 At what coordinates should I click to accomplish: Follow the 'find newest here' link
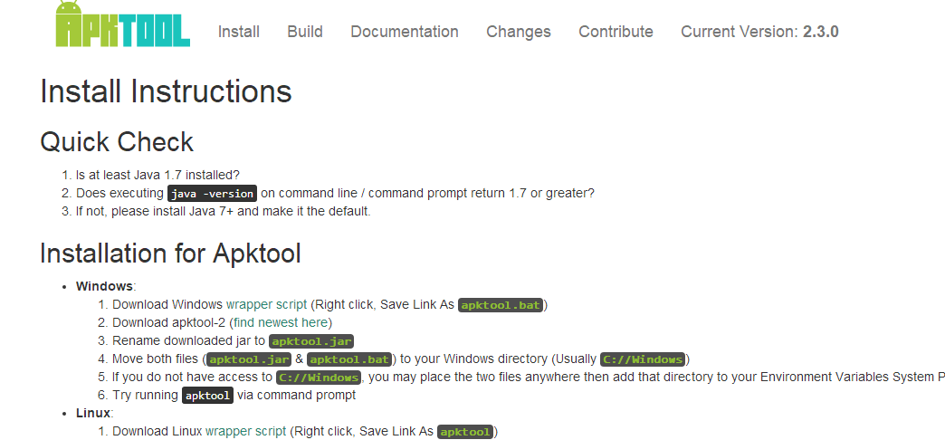point(282,322)
